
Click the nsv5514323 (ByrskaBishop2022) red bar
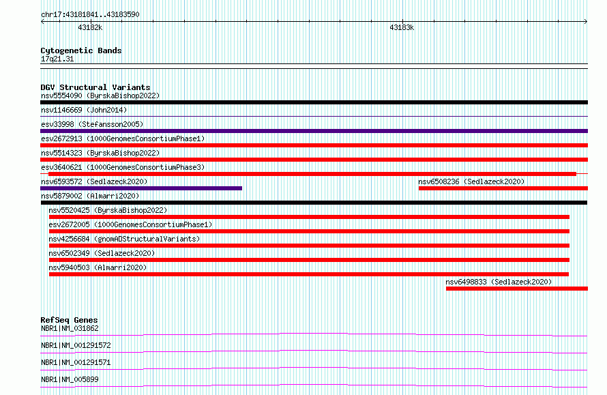click(314, 160)
